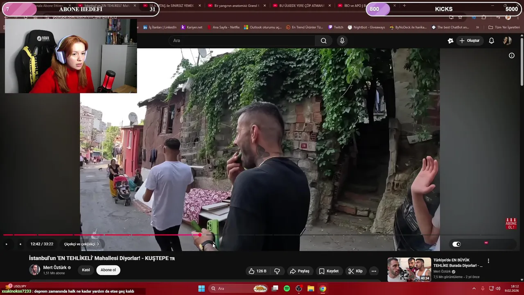The image size is (524, 295).
Task: Open Spotify from the taskbar
Action: (287, 288)
